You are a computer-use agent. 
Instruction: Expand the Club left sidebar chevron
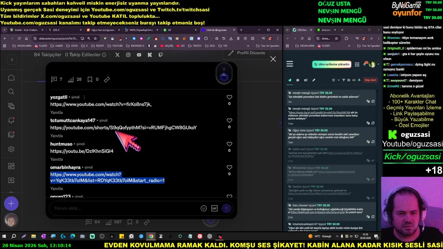click(x=12, y=59)
